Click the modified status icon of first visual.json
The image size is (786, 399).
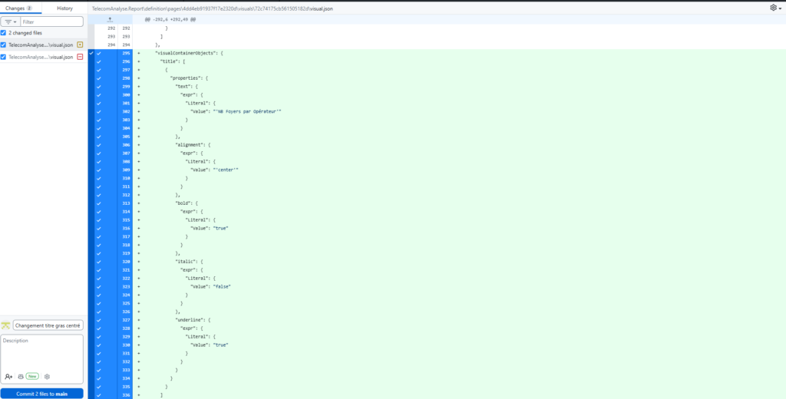80,45
